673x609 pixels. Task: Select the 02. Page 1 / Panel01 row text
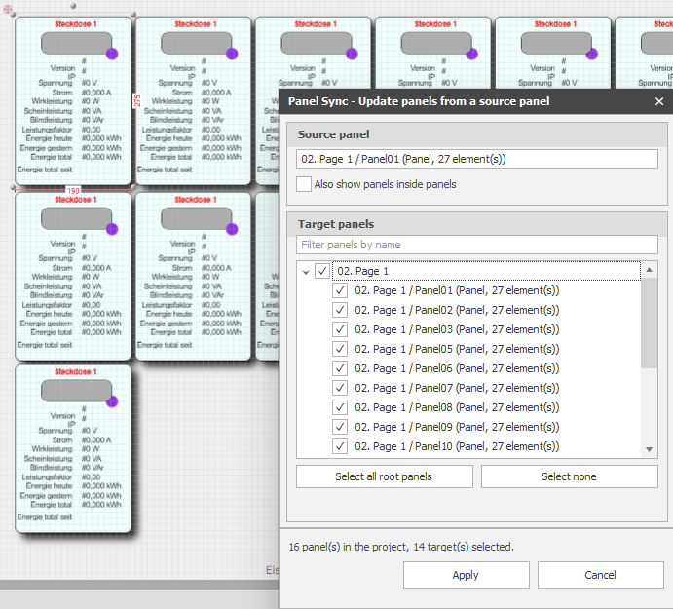click(x=457, y=290)
